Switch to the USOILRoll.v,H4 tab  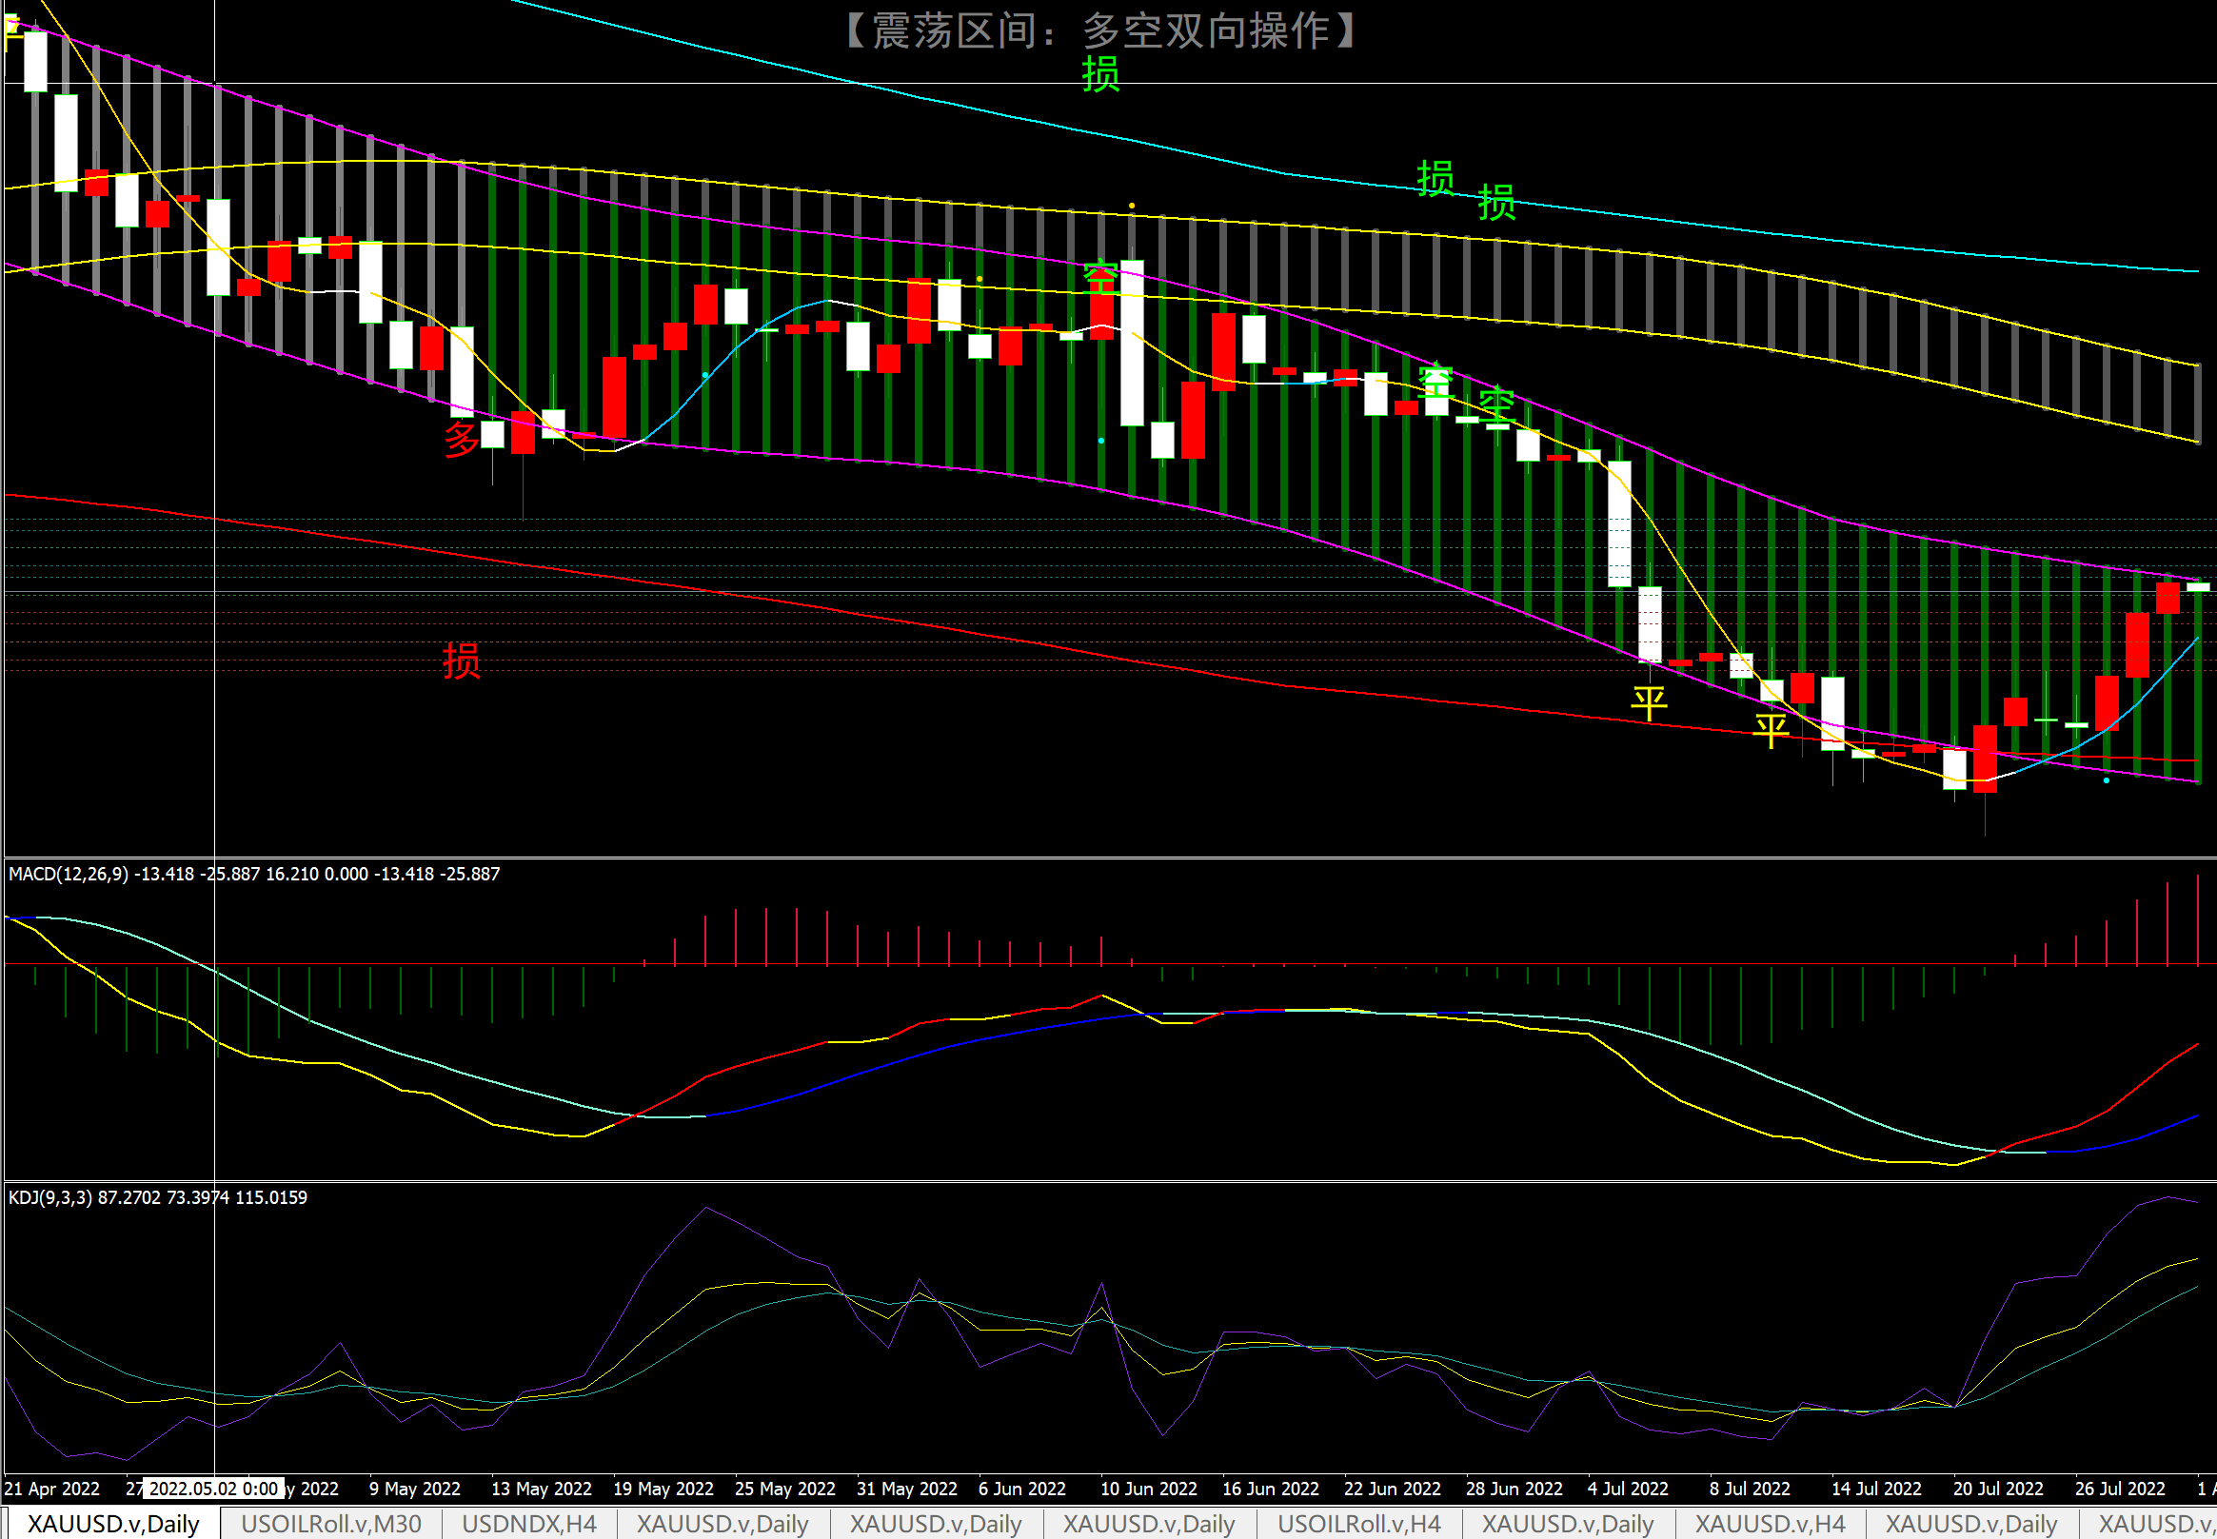[x=1357, y=1524]
